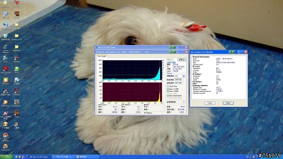This screenshot has width=283, height=159.
Task: Select the Disc Quality tab
Action: (102, 56)
